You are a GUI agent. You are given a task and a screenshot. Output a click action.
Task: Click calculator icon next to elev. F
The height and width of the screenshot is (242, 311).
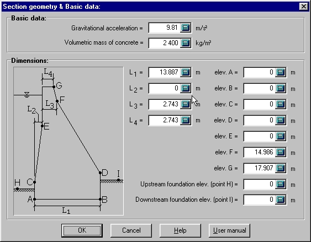pos(281,152)
